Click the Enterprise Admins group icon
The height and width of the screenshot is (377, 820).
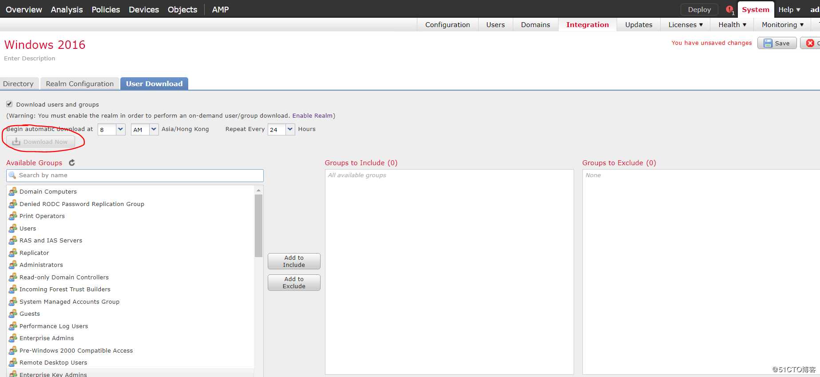pos(13,338)
